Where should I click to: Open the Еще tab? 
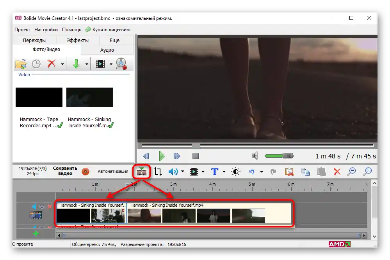(114, 40)
